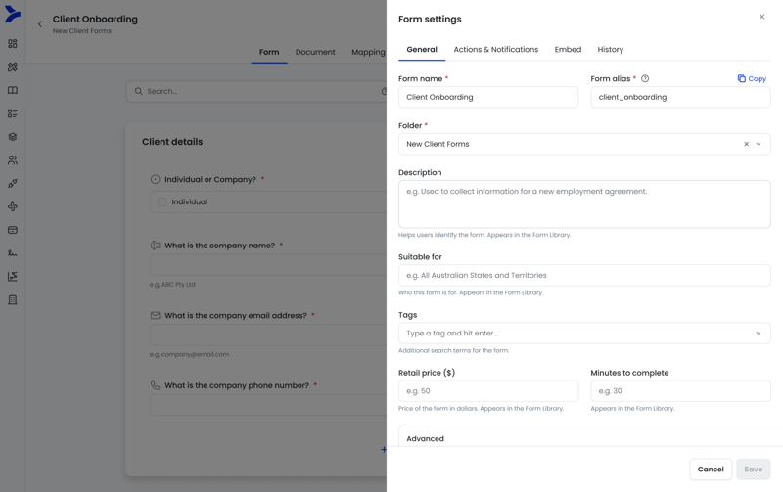Select the Document tab in builder
783x492 pixels.
point(315,52)
